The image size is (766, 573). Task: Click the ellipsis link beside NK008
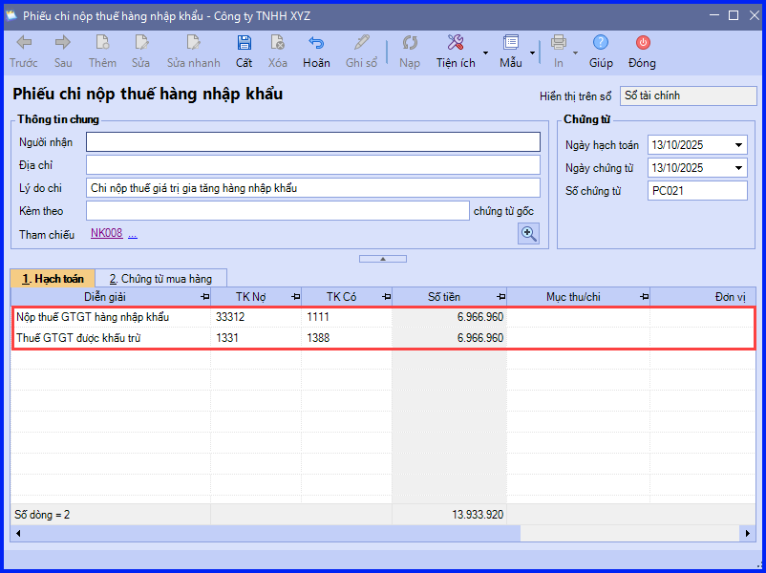(133, 235)
